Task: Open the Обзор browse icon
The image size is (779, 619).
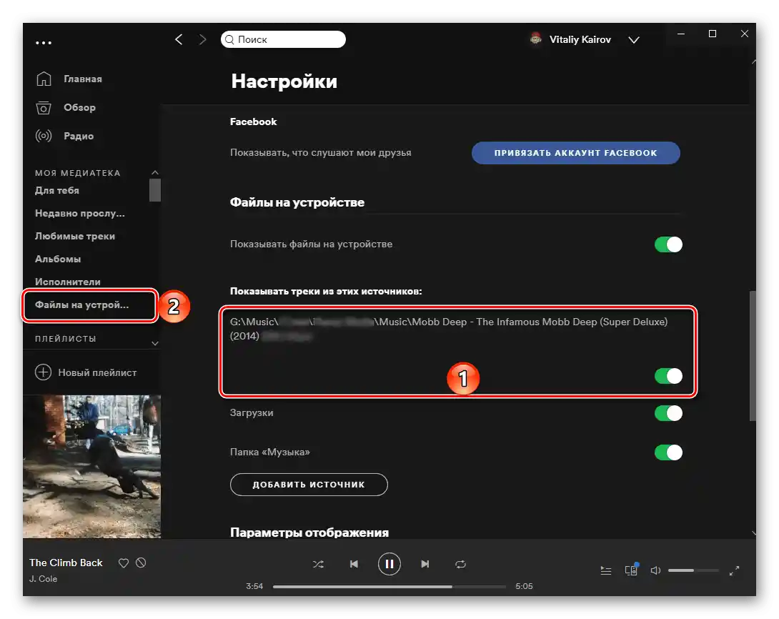Action: pyautogui.click(x=44, y=107)
